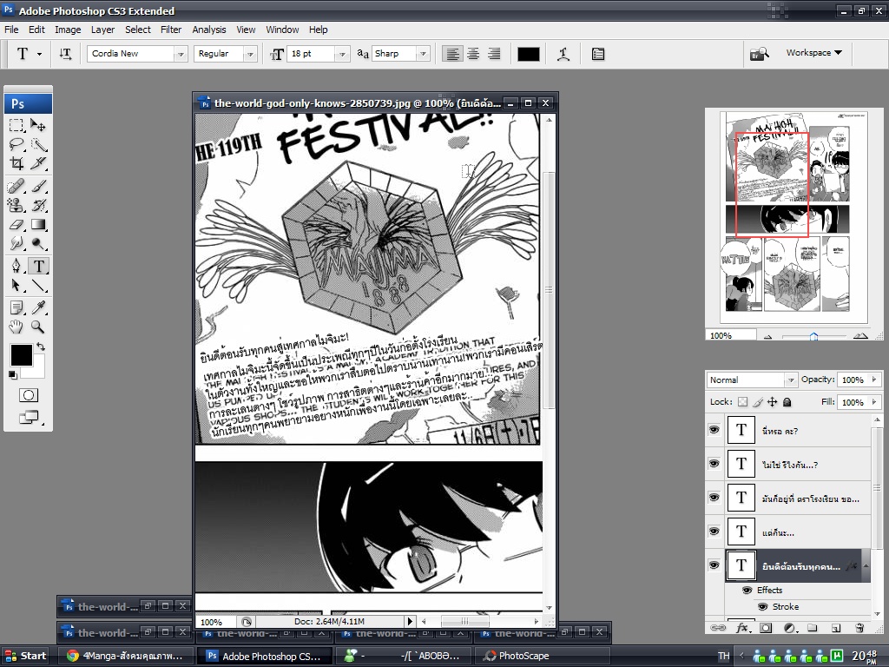Toggle lock transparent pixels
This screenshot has height=667, width=889.
743,402
